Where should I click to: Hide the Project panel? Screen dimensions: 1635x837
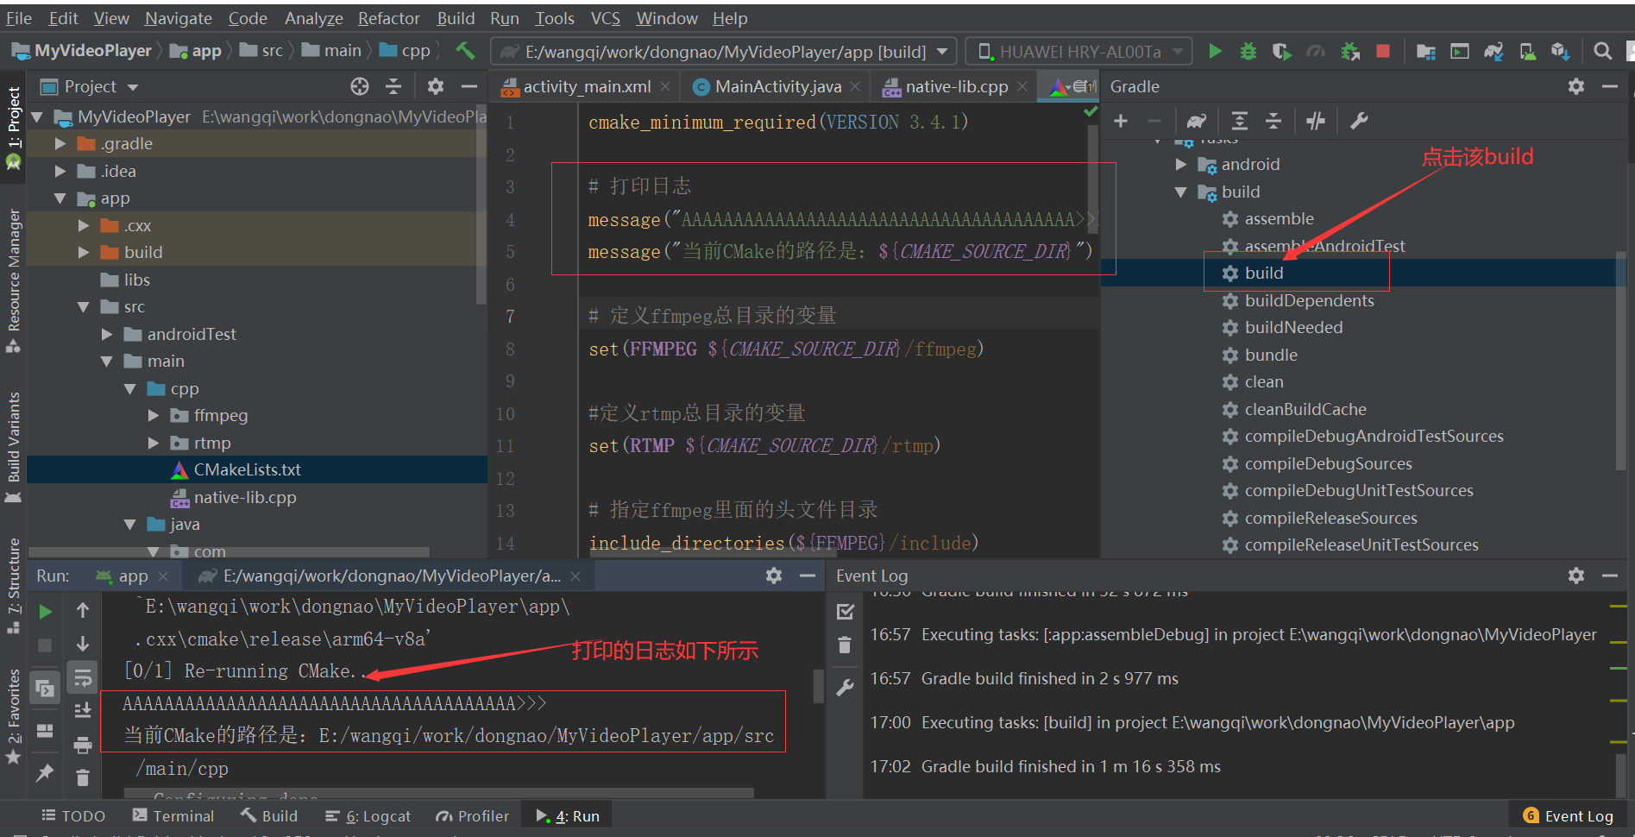pos(469,86)
